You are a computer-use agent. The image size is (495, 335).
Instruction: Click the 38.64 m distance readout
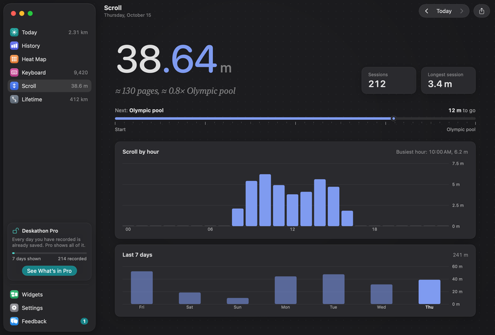point(174,59)
